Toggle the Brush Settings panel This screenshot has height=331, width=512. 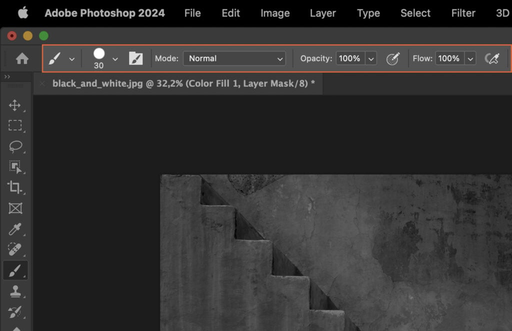(136, 58)
